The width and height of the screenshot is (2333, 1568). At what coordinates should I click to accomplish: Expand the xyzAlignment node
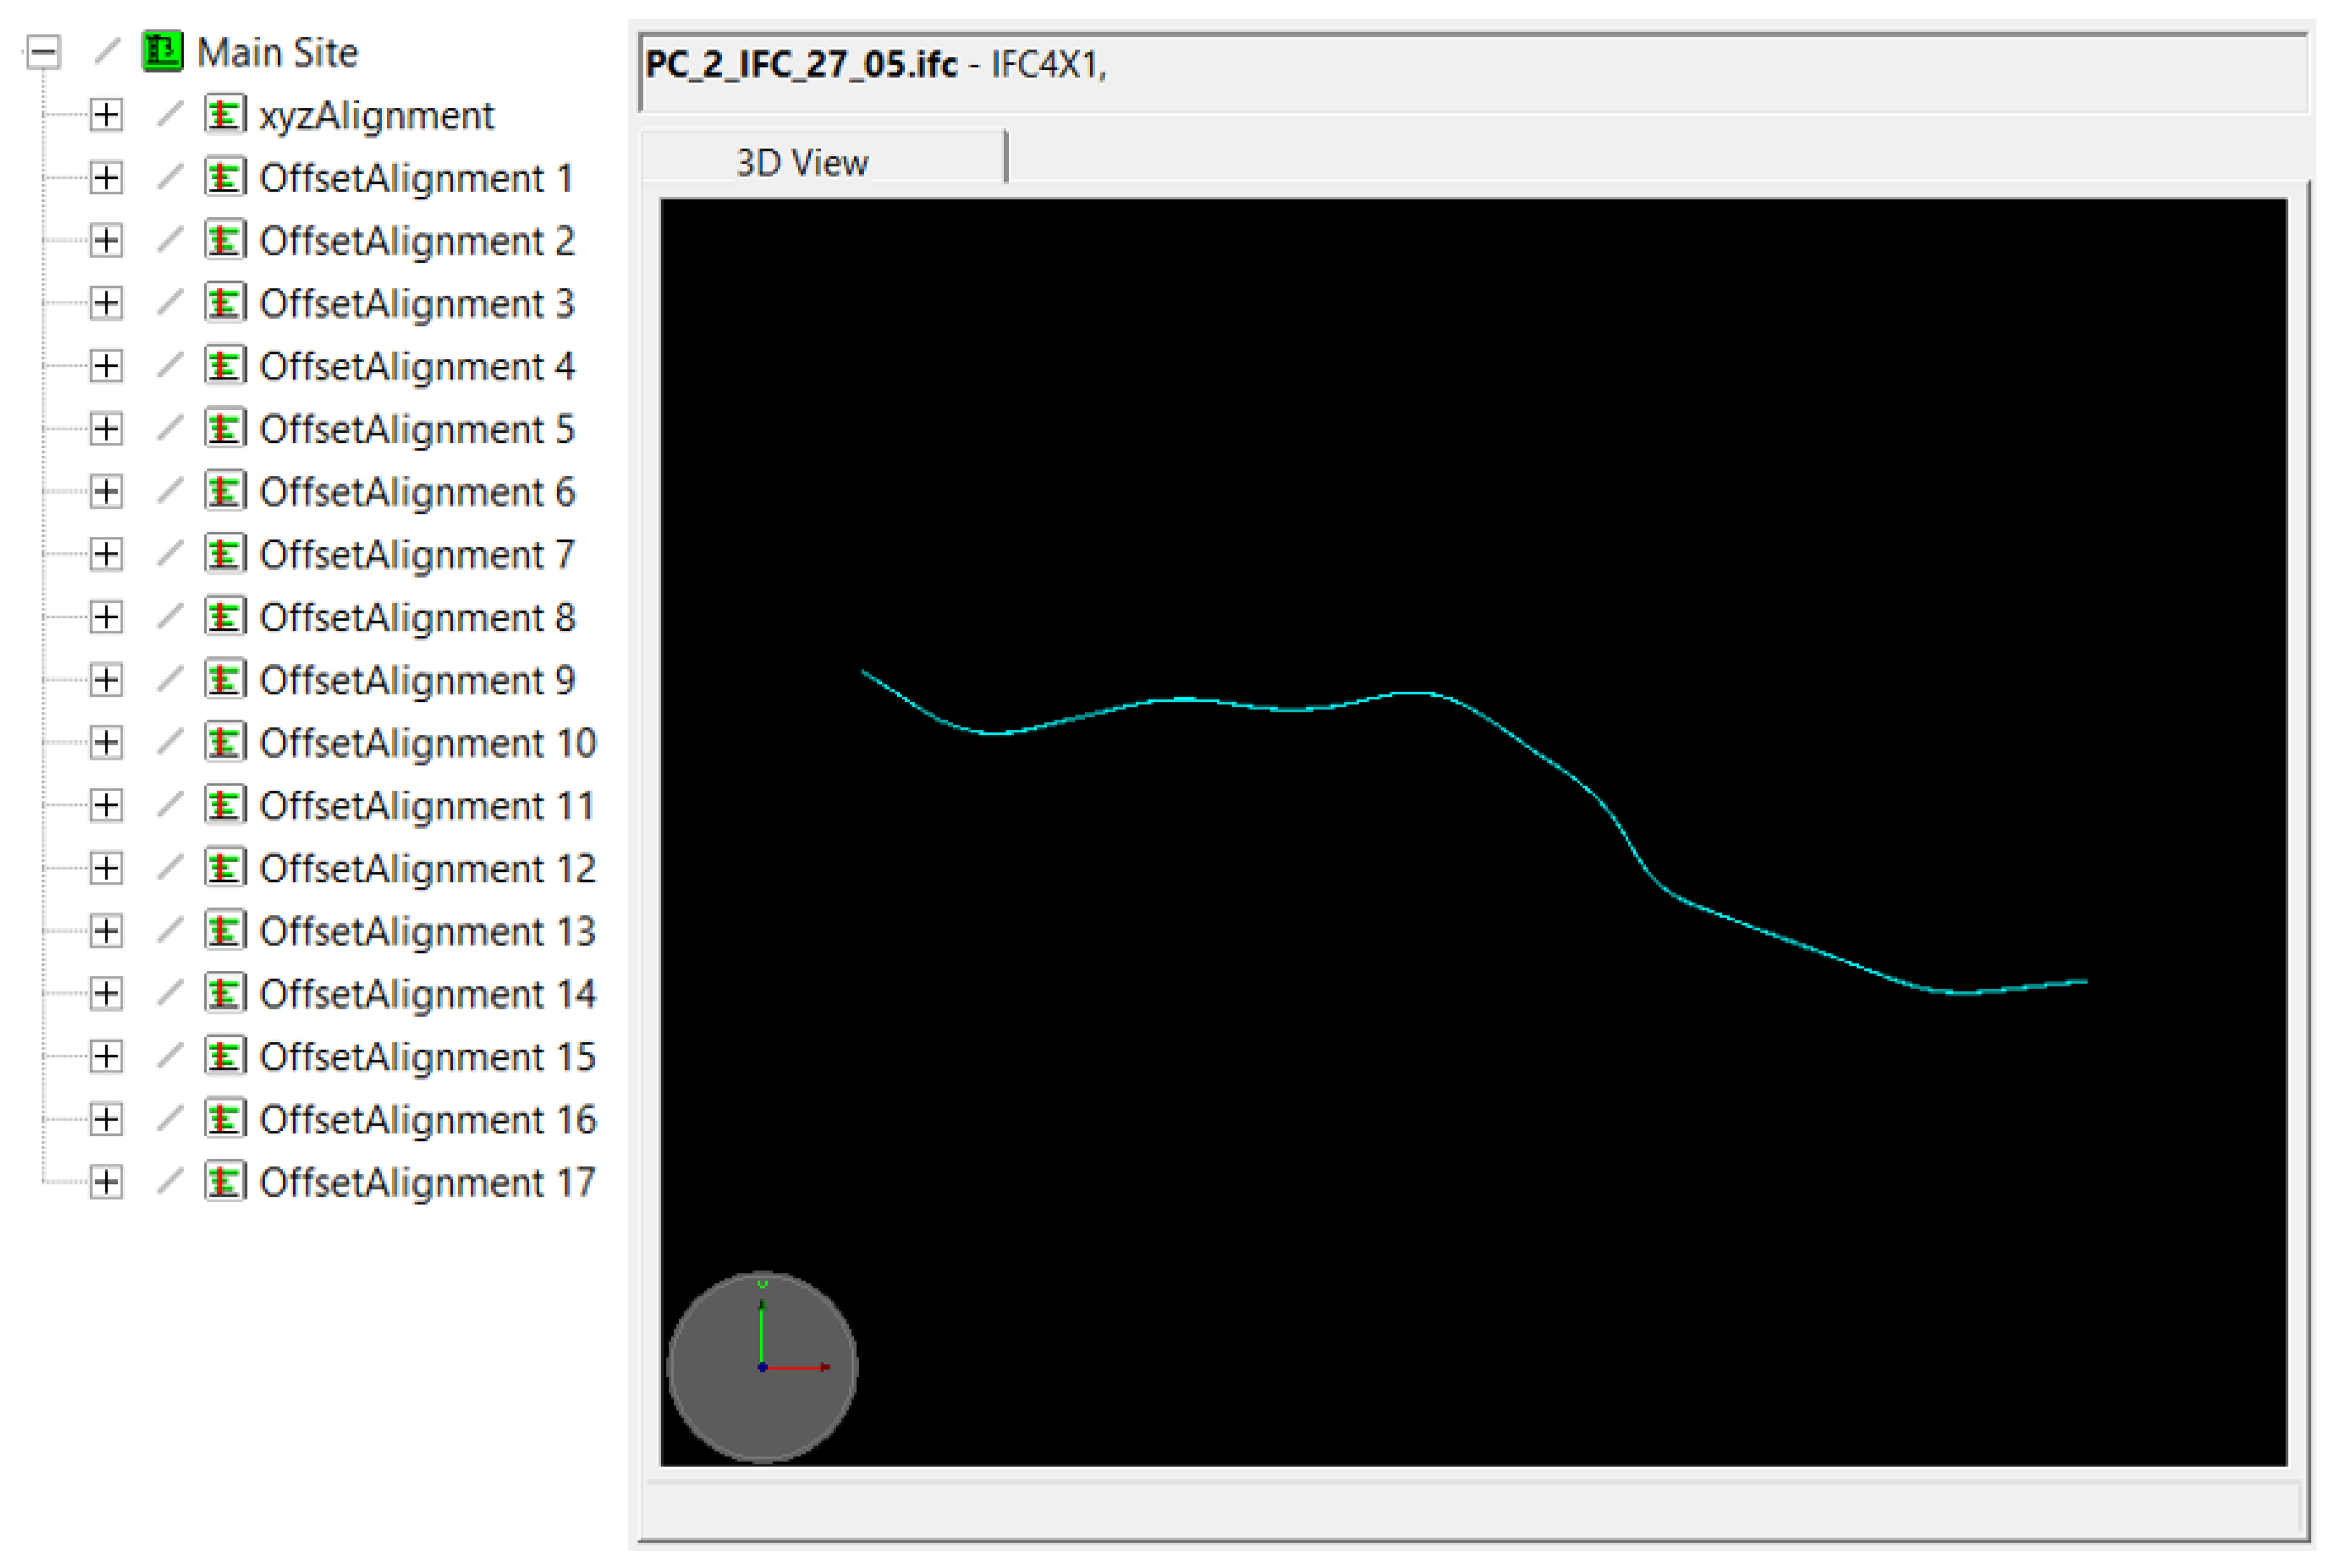point(106,115)
